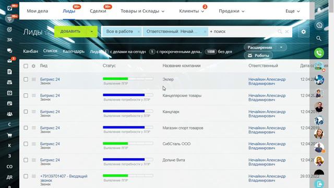Select the Магазин спорт.товаров row checkbox

click(x=26, y=128)
